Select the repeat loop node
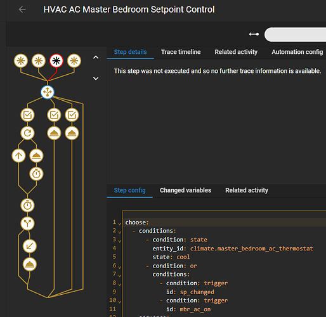 tap(27, 133)
